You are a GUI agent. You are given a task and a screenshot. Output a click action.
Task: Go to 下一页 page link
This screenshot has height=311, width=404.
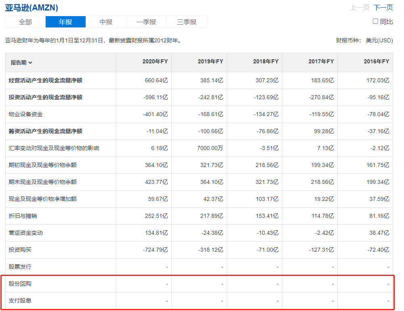tap(383, 7)
